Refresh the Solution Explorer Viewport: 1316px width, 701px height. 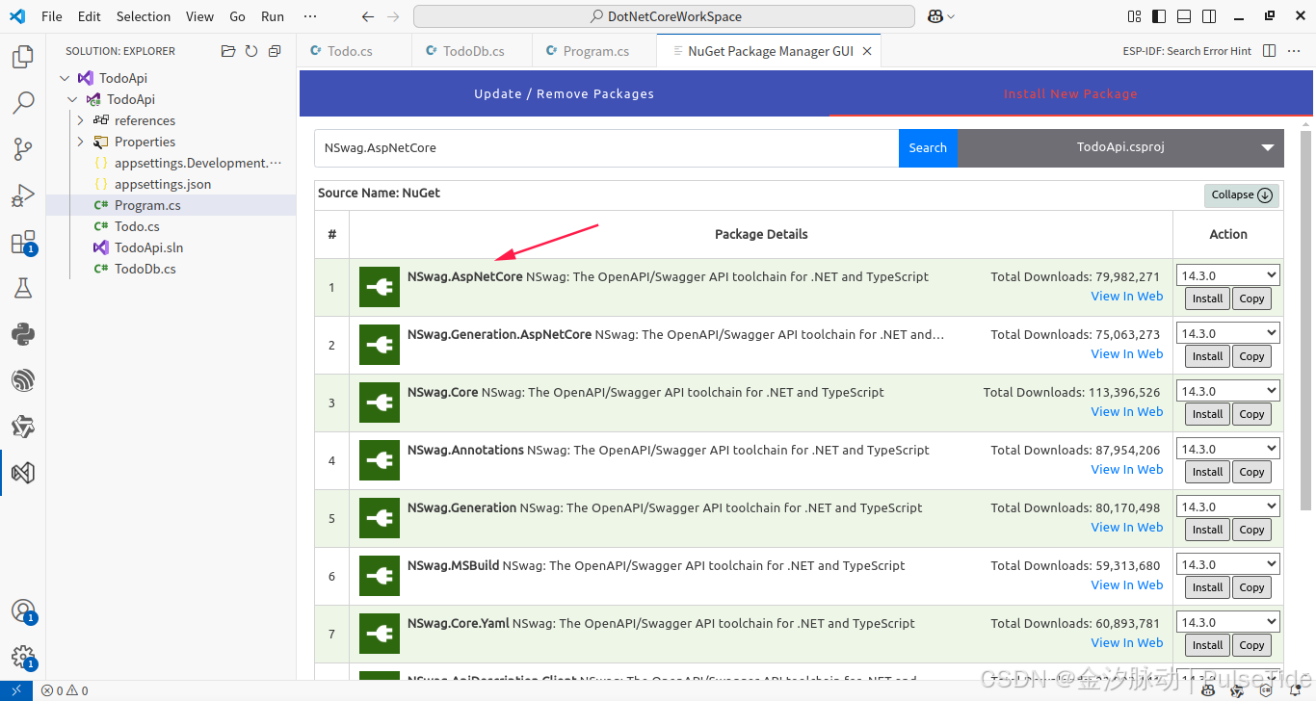(x=251, y=51)
